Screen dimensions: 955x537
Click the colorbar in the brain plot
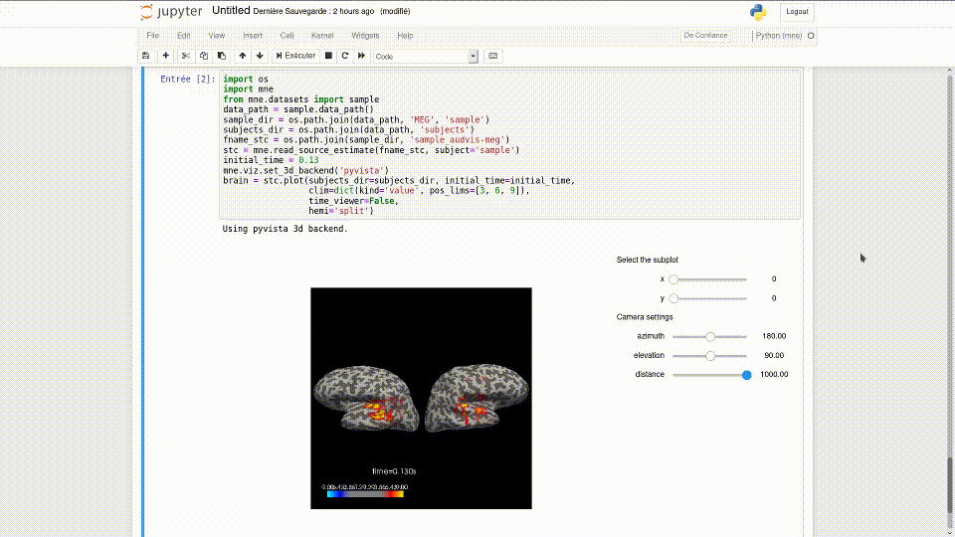[365, 494]
